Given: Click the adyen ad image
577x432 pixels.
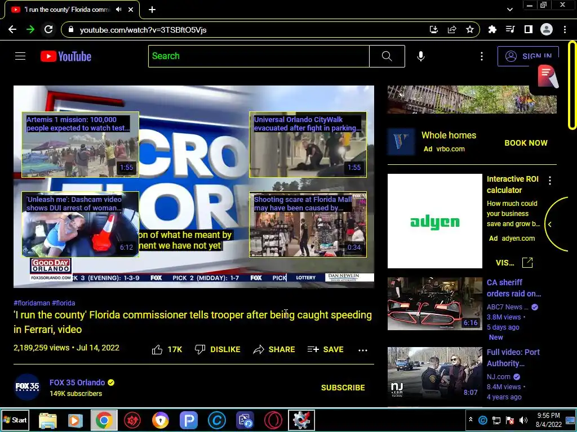Looking at the screenshot, I should point(434,221).
